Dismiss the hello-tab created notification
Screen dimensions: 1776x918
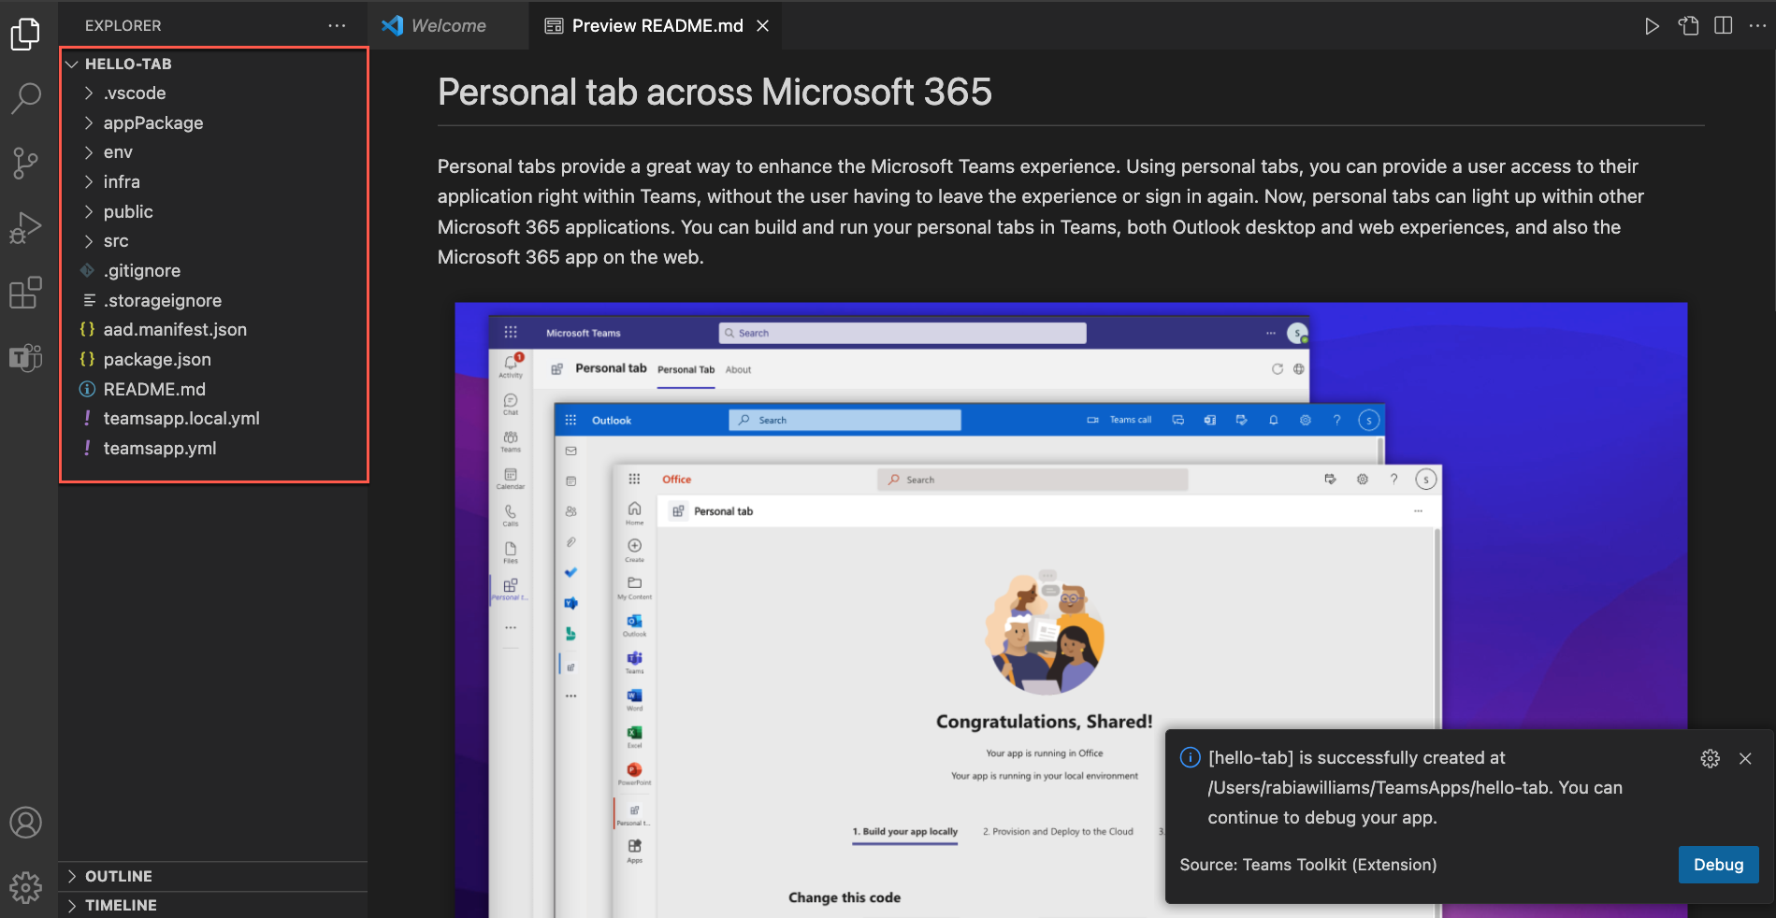pyautogui.click(x=1745, y=758)
